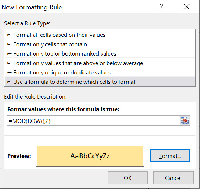Open the Help question mark icon

click(161, 7)
